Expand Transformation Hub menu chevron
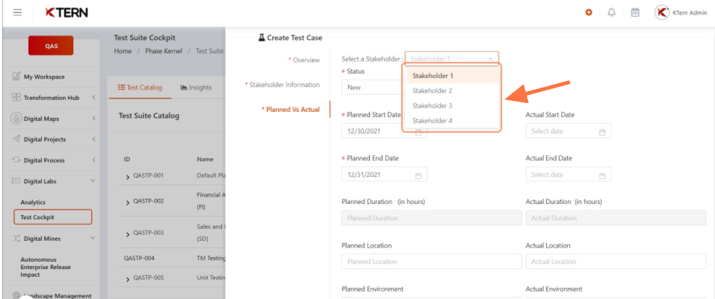 point(94,98)
